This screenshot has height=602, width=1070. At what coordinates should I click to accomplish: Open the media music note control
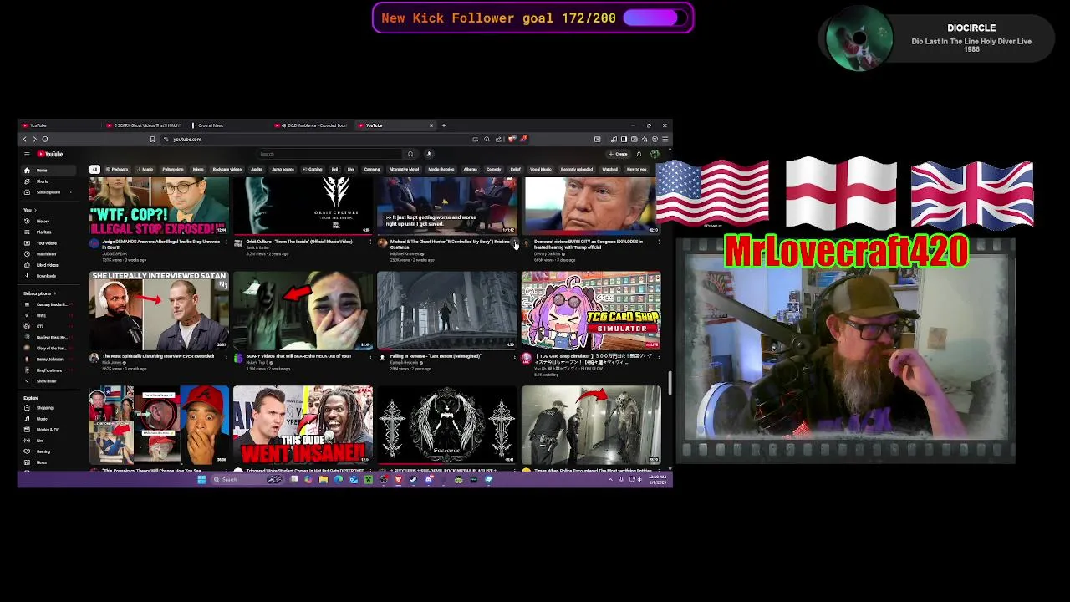(614, 139)
